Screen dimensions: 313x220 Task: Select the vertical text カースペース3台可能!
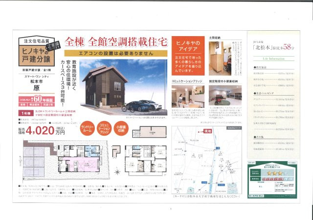click(x=63, y=83)
